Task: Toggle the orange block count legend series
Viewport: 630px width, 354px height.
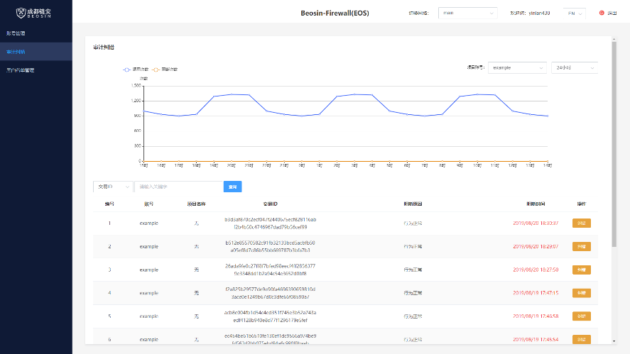Action: [x=165, y=70]
